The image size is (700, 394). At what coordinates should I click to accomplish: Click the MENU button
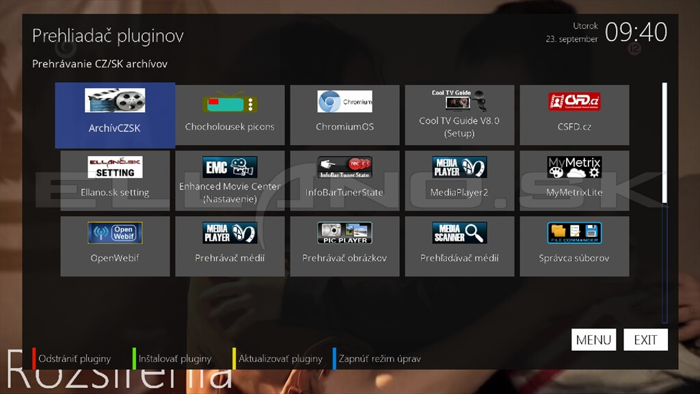(x=594, y=340)
